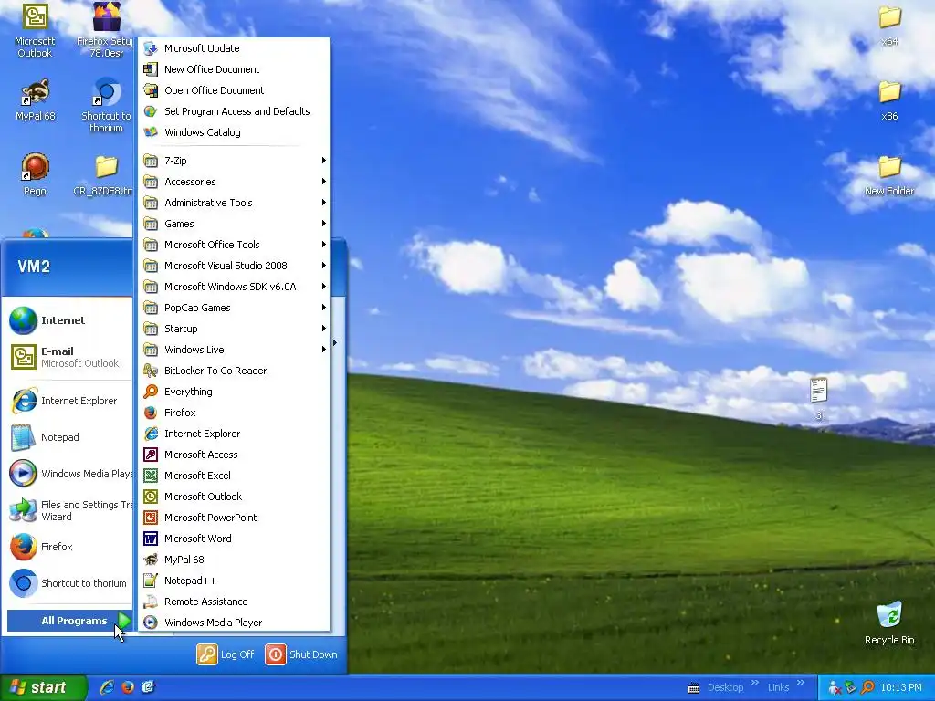Expand the Games submenu

point(234,224)
